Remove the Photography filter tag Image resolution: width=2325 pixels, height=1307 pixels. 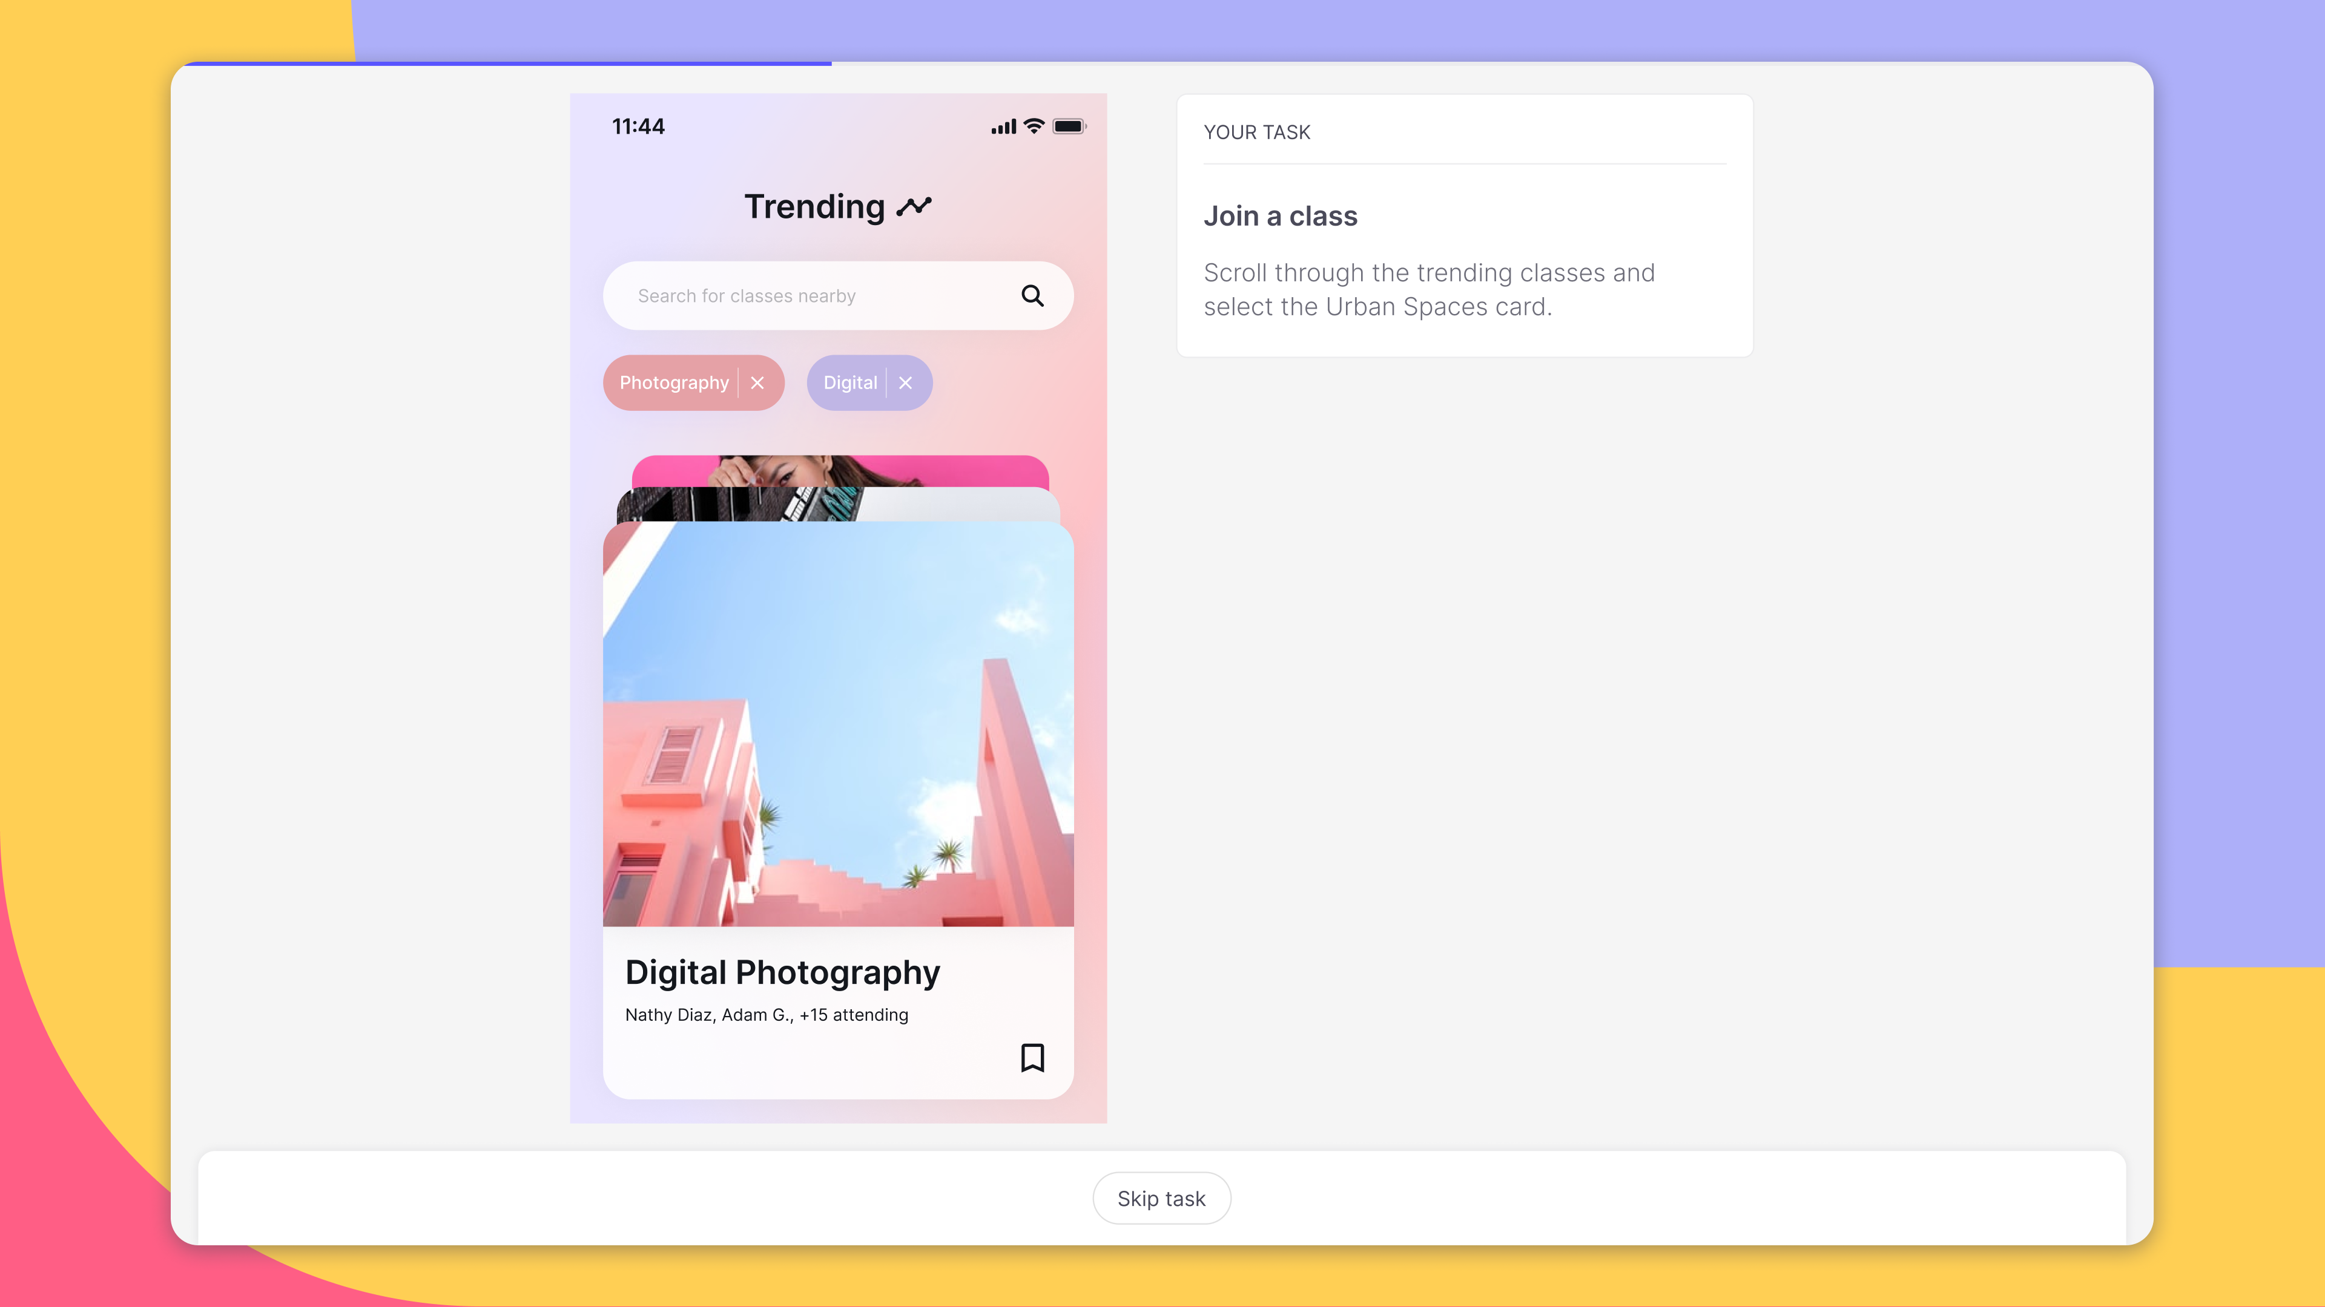757,381
